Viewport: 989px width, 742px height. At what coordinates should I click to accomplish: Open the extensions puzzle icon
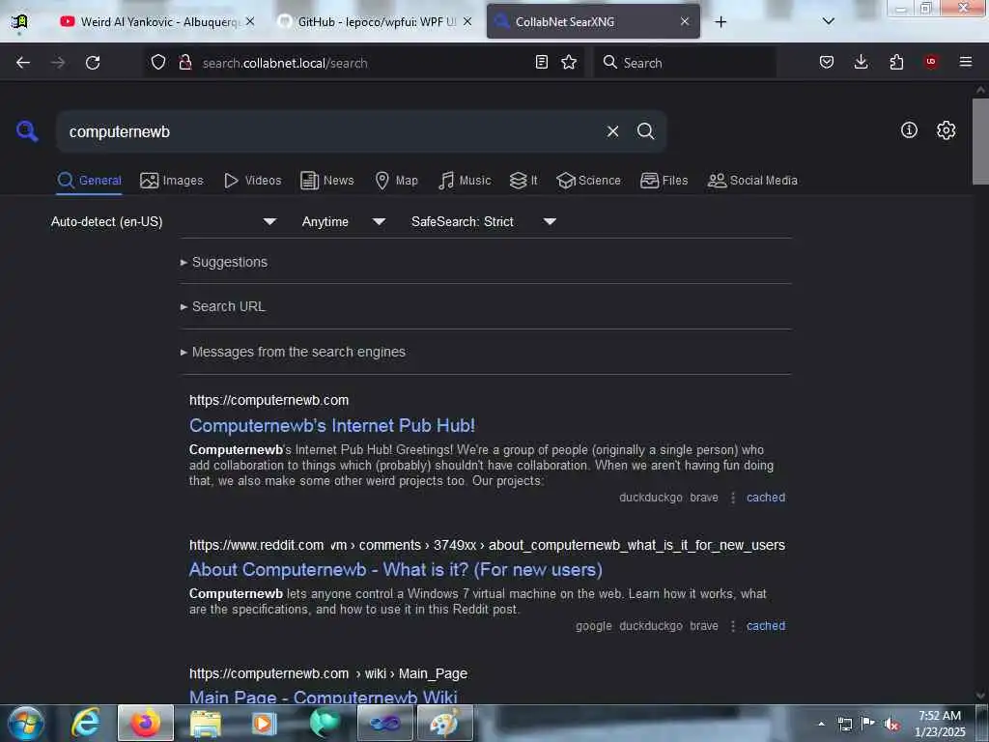pyautogui.click(x=896, y=62)
